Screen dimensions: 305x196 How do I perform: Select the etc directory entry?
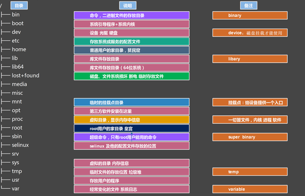pyautogui.click(x=16, y=41)
